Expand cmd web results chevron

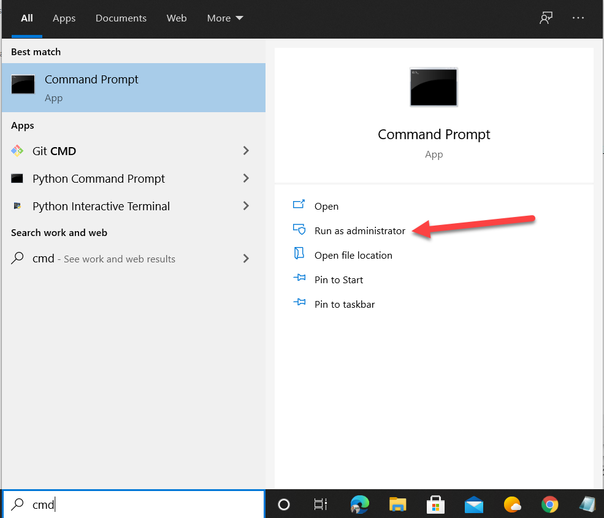tap(246, 259)
